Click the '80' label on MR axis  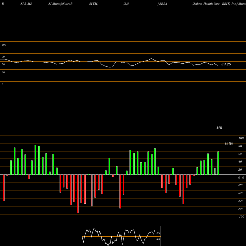[x=240, y=146]
